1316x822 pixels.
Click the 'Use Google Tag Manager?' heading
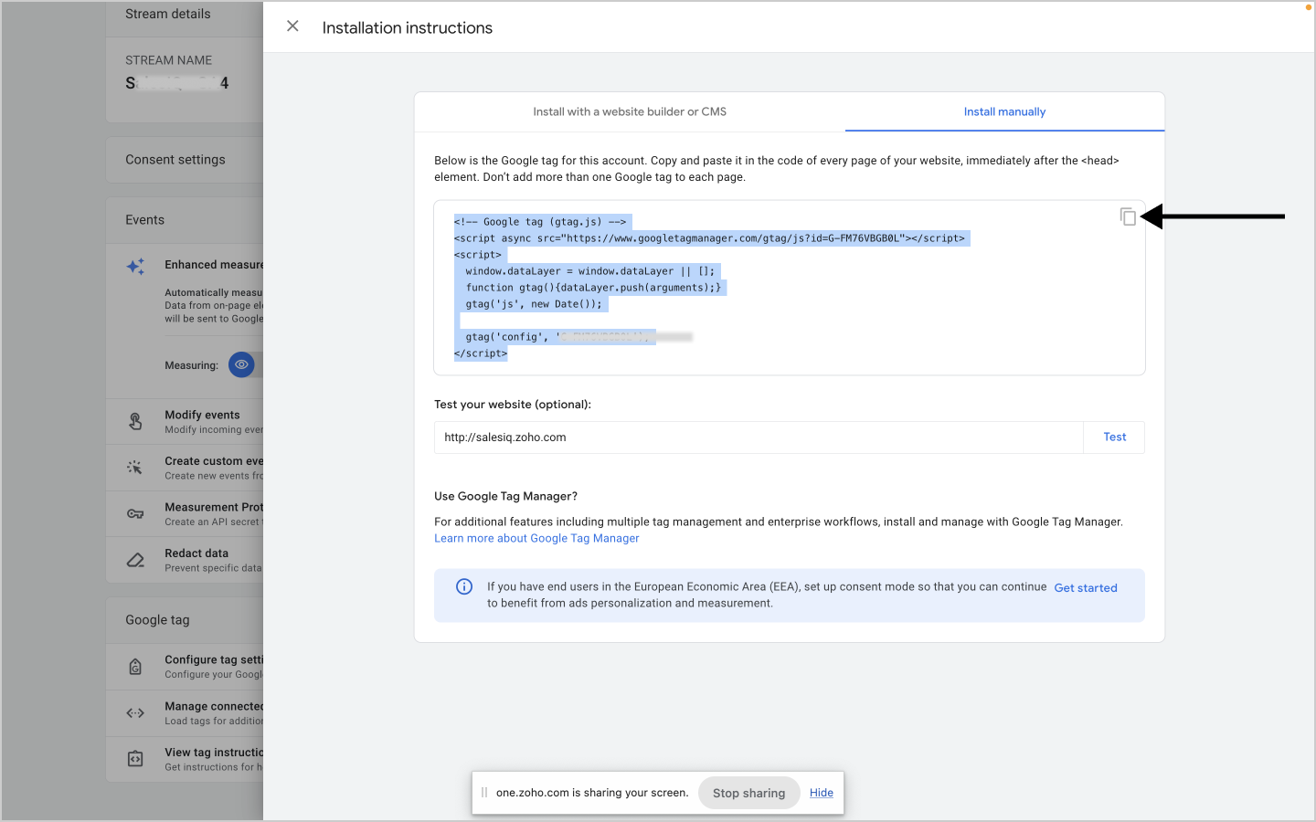(x=505, y=497)
